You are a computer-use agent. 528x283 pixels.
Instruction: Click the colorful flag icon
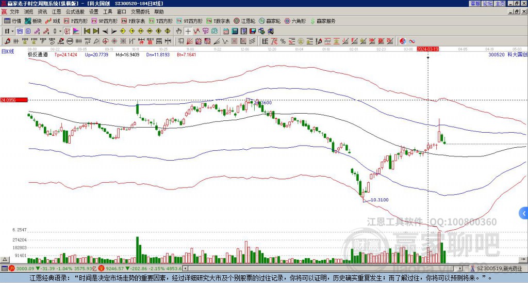tap(76, 32)
